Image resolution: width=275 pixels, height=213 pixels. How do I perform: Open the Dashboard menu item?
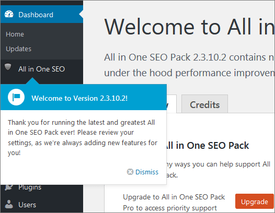(x=42, y=15)
